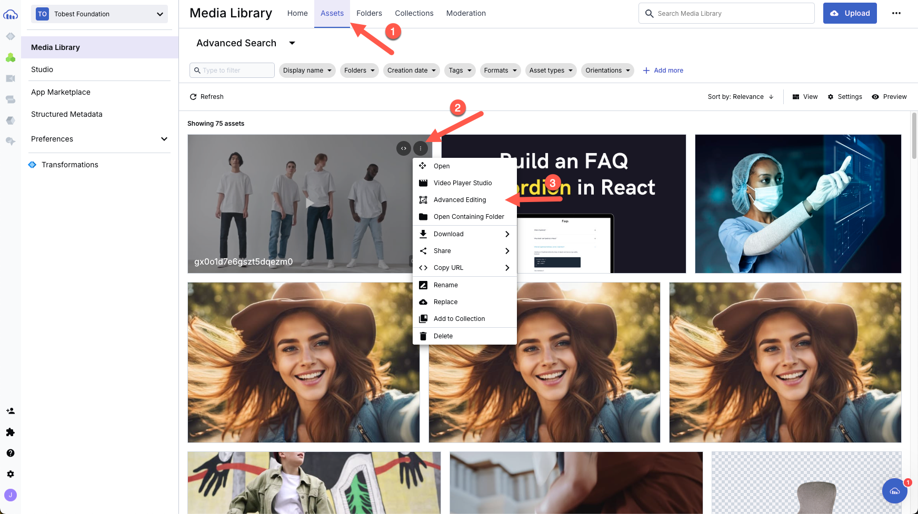Click the magnifier icon in search bar

point(649,14)
